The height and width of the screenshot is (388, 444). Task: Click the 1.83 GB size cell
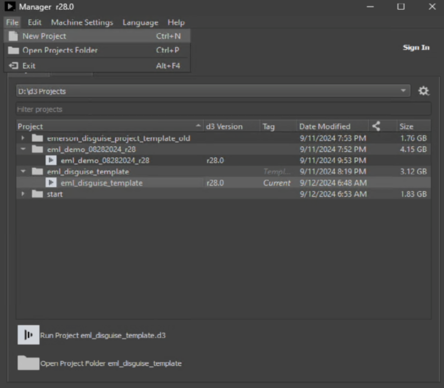pos(413,194)
